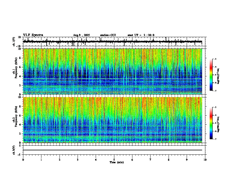Image resolution: width=231 pixels, height=179 pixels.
Task: Select the "Time (min)" axis label
Action: pos(117,162)
